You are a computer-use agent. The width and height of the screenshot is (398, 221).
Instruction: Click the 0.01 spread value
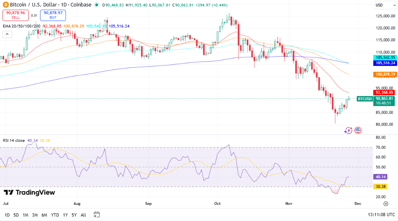pos(34,15)
